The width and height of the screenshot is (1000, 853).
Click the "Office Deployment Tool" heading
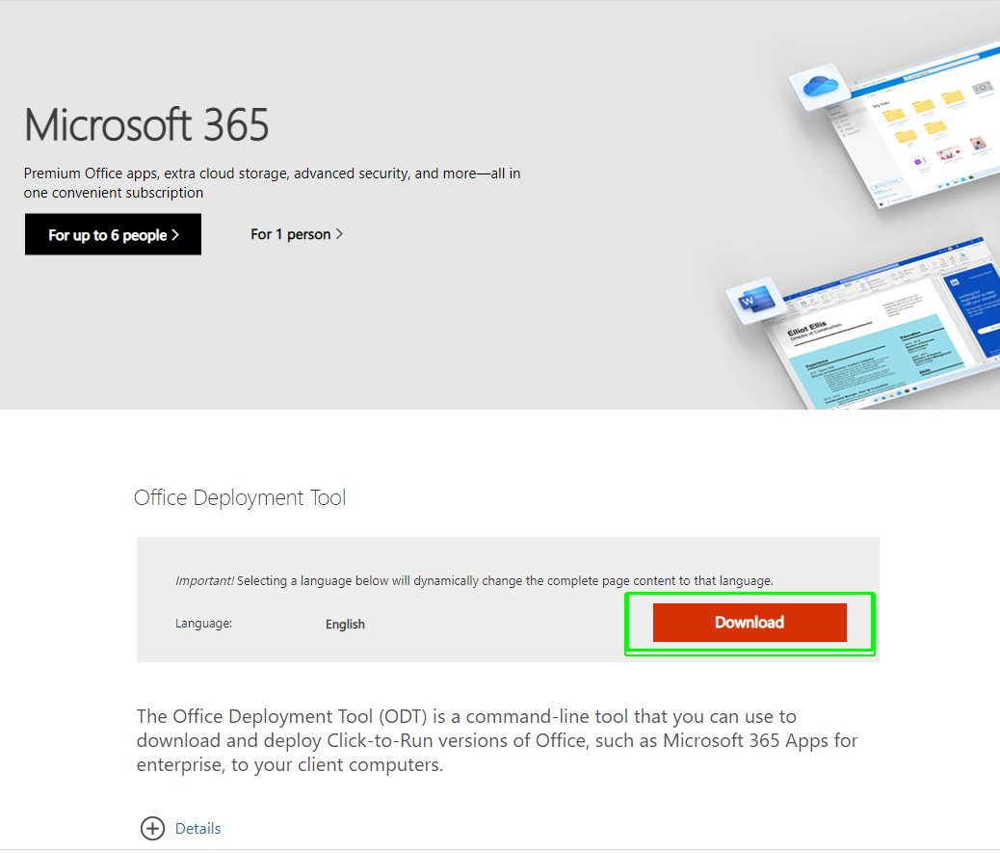point(240,497)
